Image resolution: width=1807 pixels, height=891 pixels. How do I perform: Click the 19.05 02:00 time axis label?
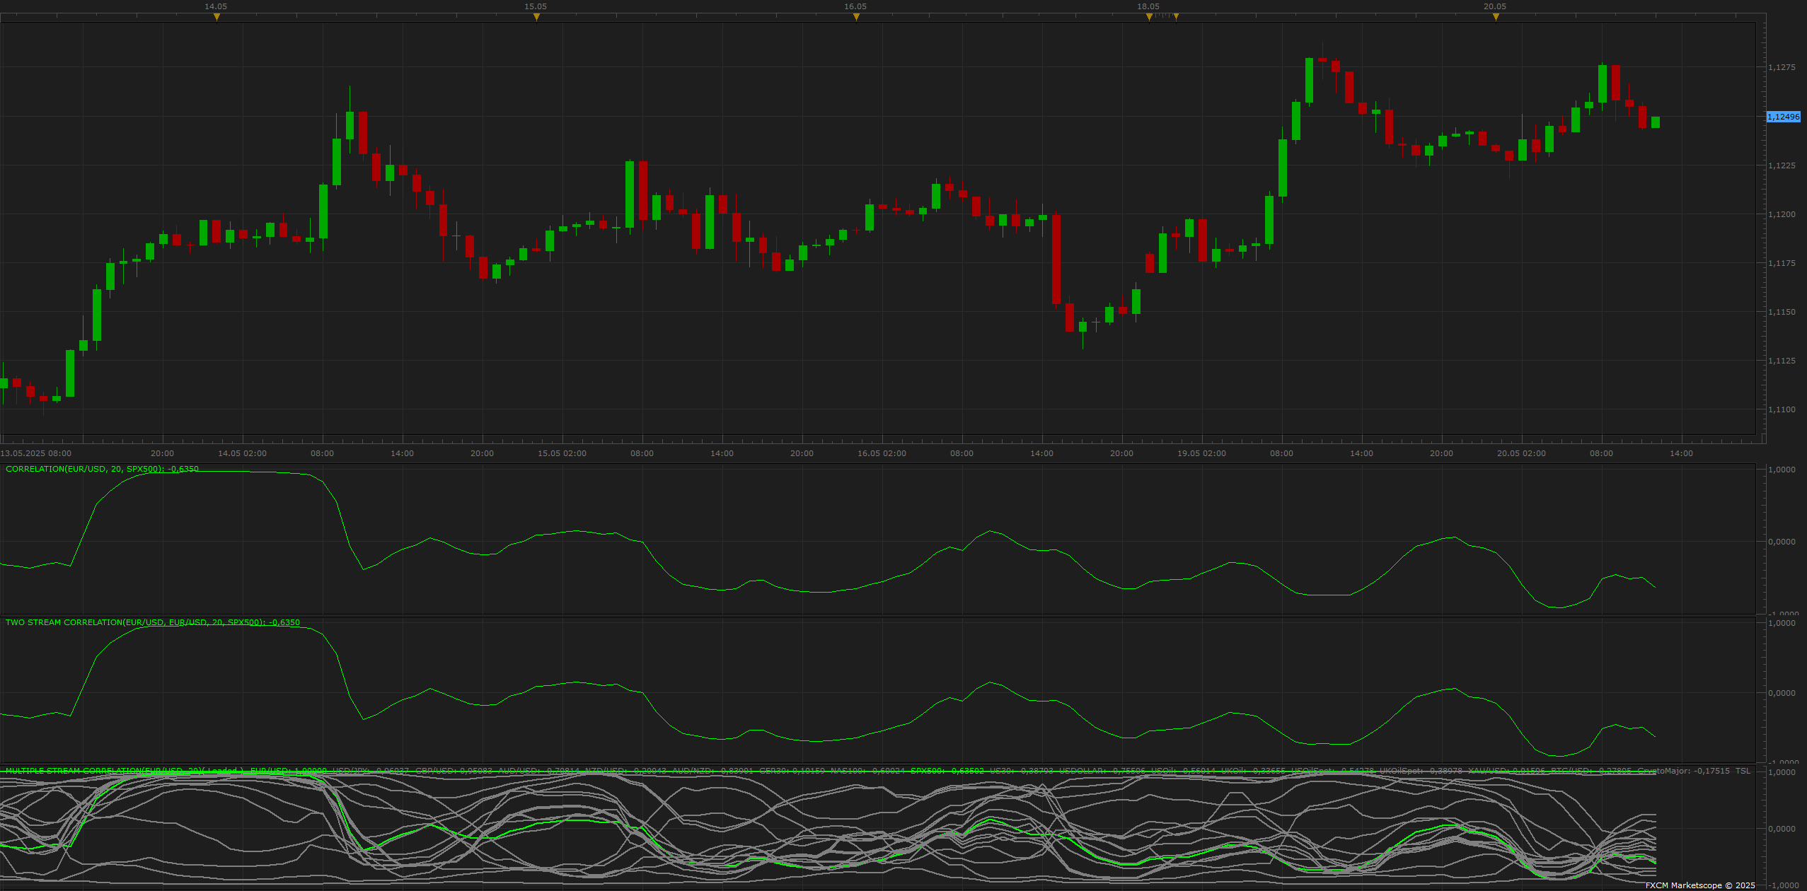(1201, 453)
